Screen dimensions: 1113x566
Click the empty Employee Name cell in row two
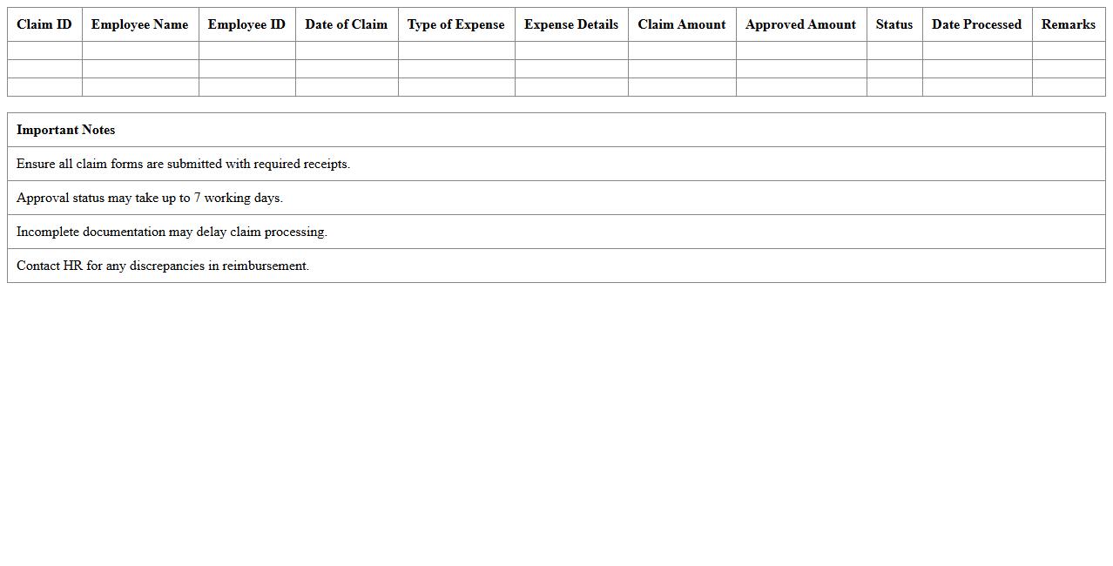coord(139,69)
